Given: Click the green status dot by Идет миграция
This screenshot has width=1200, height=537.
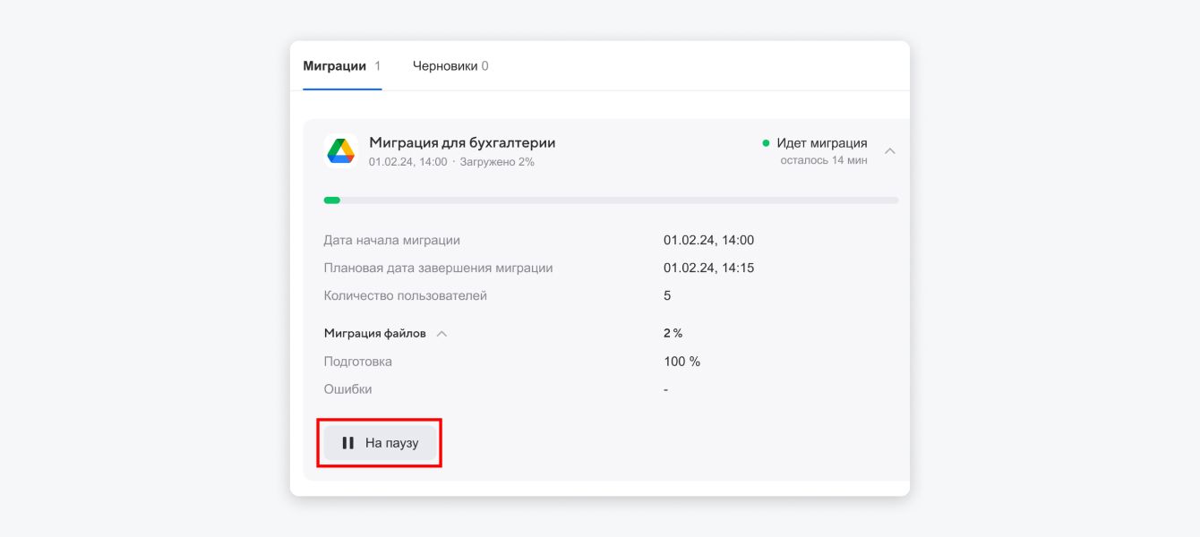Looking at the screenshot, I should [x=766, y=143].
